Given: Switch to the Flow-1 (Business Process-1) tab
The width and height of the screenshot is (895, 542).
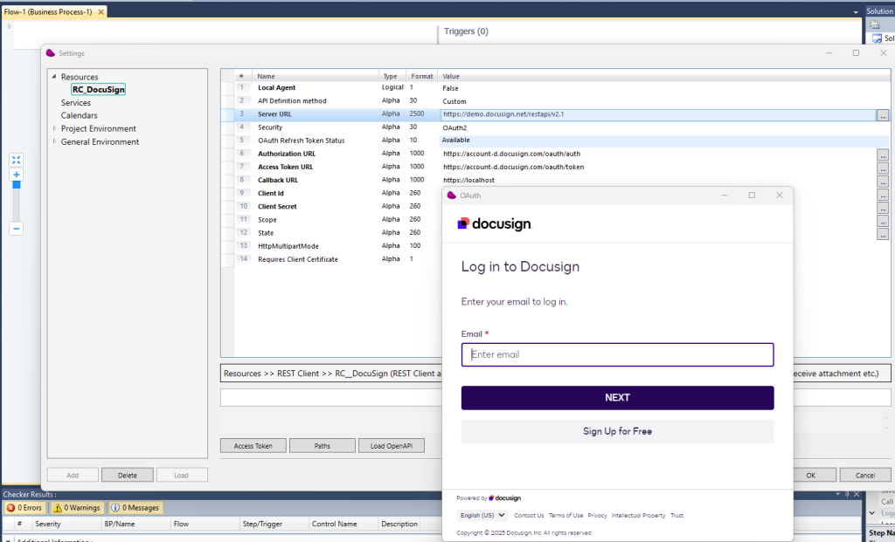Looking at the screenshot, I should pyautogui.click(x=48, y=12).
